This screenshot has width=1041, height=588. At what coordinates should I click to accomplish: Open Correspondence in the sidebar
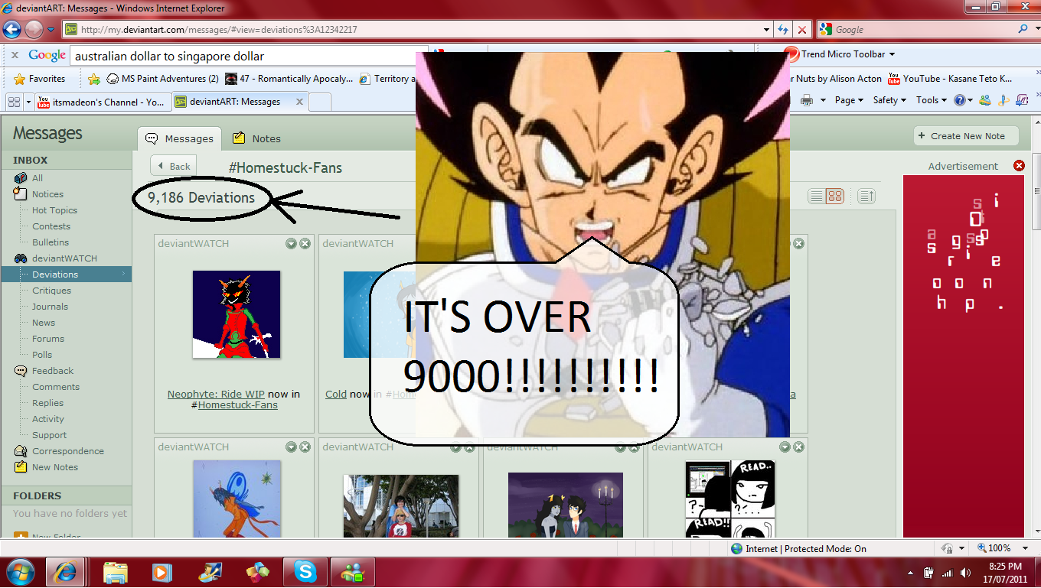click(x=68, y=451)
